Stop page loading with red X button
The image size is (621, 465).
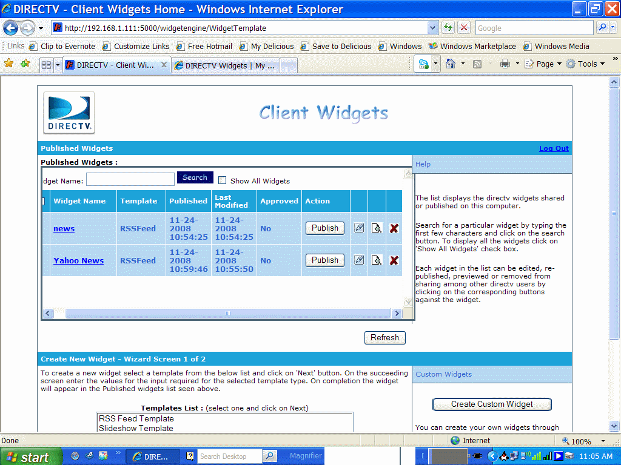tap(463, 28)
